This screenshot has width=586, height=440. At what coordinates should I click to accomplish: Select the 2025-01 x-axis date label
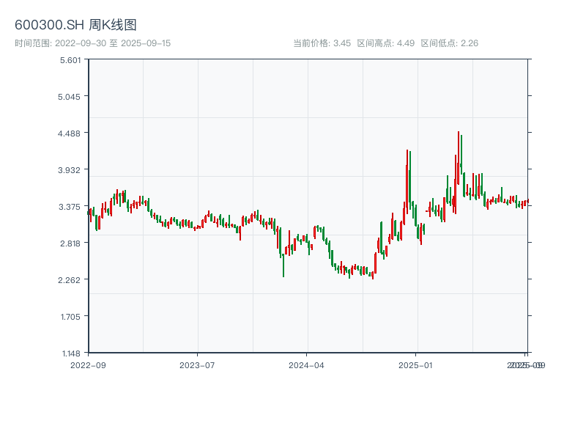tap(416, 364)
